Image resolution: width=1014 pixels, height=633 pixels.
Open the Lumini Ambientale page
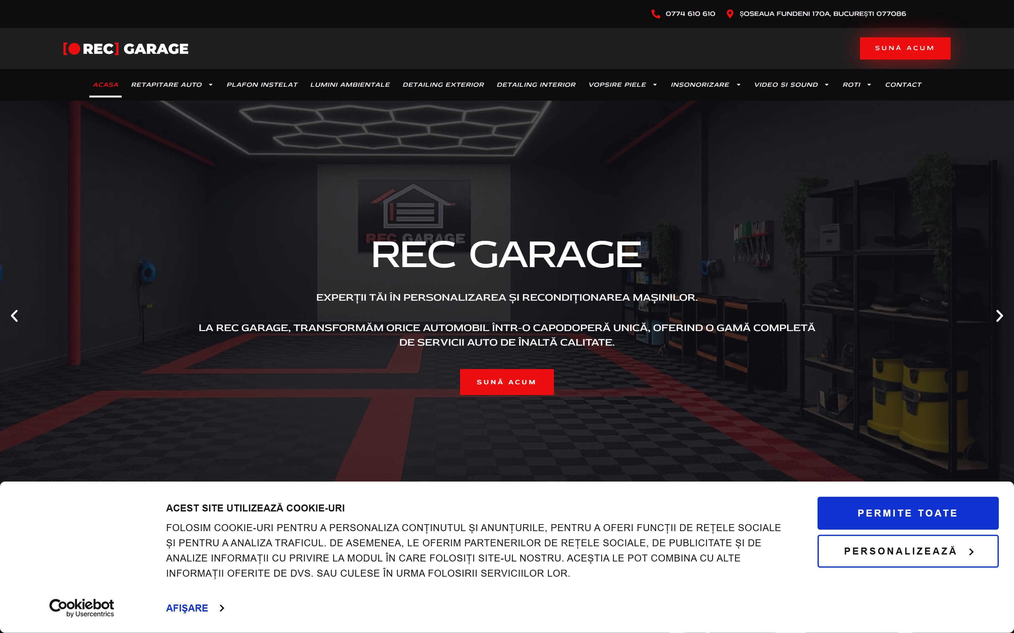pyautogui.click(x=350, y=85)
